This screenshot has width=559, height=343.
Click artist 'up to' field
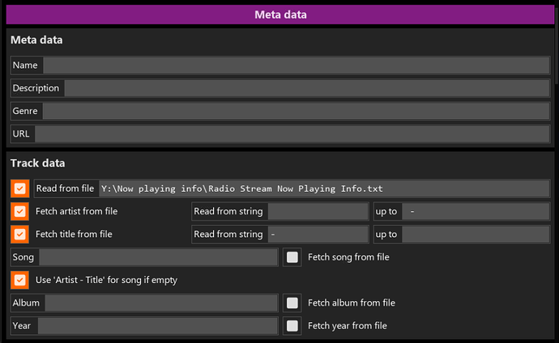click(x=476, y=211)
